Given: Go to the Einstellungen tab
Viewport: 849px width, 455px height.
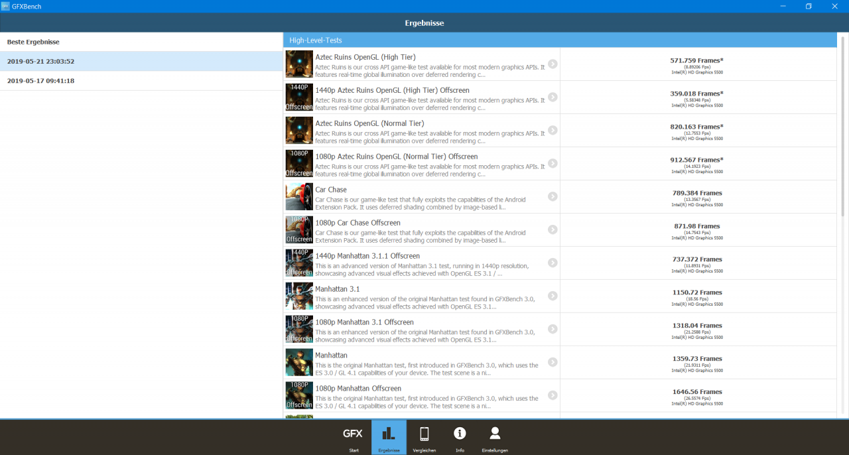Looking at the screenshot, I should 495,437.
